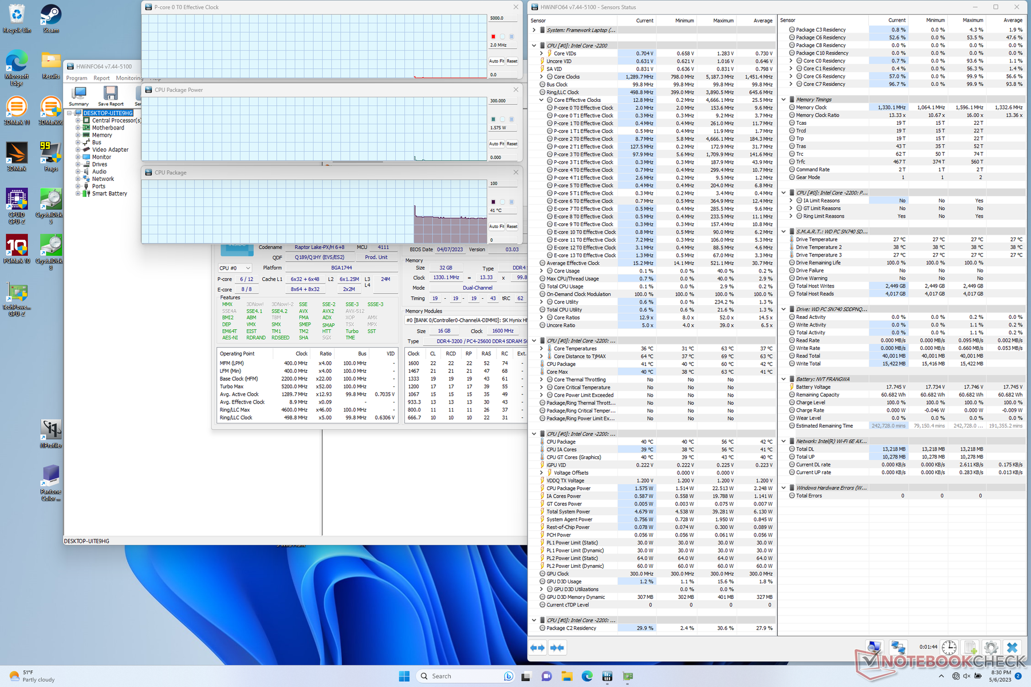This screenshot has height=687, width=1031.
Task: Click the shrink columns inward-arrows icon
Action: (x=557, y=647)
